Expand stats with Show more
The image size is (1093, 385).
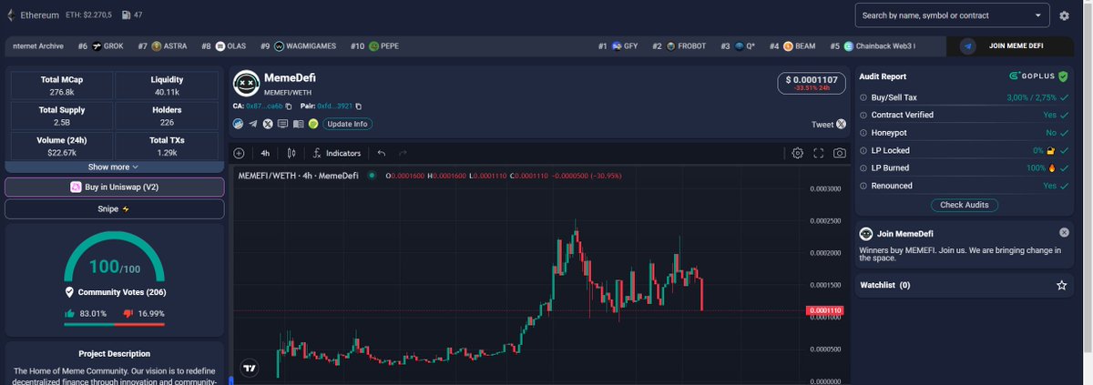(x=114, y=167)
